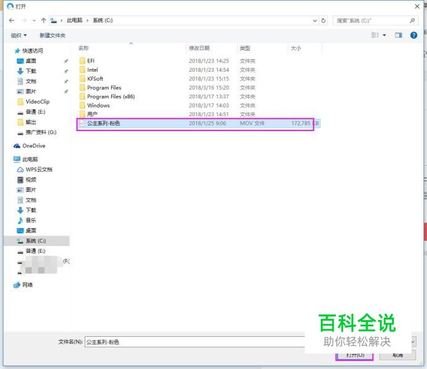Sort by 修改日期 column header

tap(199, 48)
